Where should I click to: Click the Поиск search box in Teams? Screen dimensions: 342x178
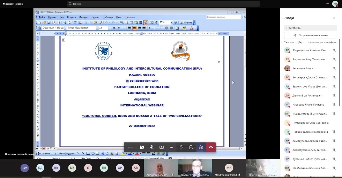coord(163,3)
